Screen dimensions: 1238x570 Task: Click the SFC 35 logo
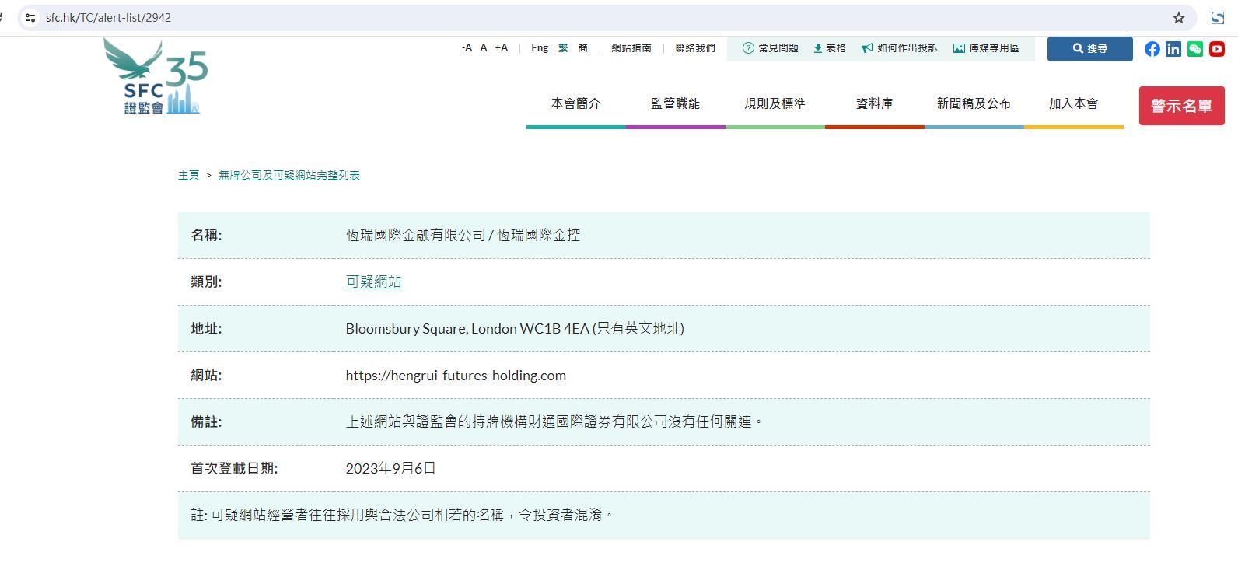(156, 78)
